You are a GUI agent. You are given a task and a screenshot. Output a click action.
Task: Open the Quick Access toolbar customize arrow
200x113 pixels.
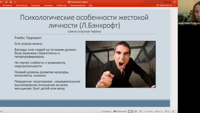pyautogui.click(x=15, y=2)
